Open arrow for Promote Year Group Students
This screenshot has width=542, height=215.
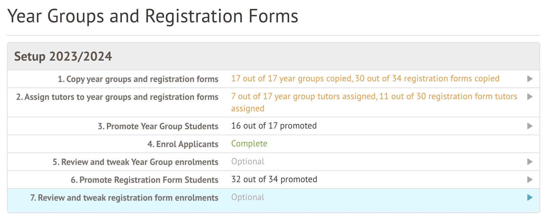point(530,126)
